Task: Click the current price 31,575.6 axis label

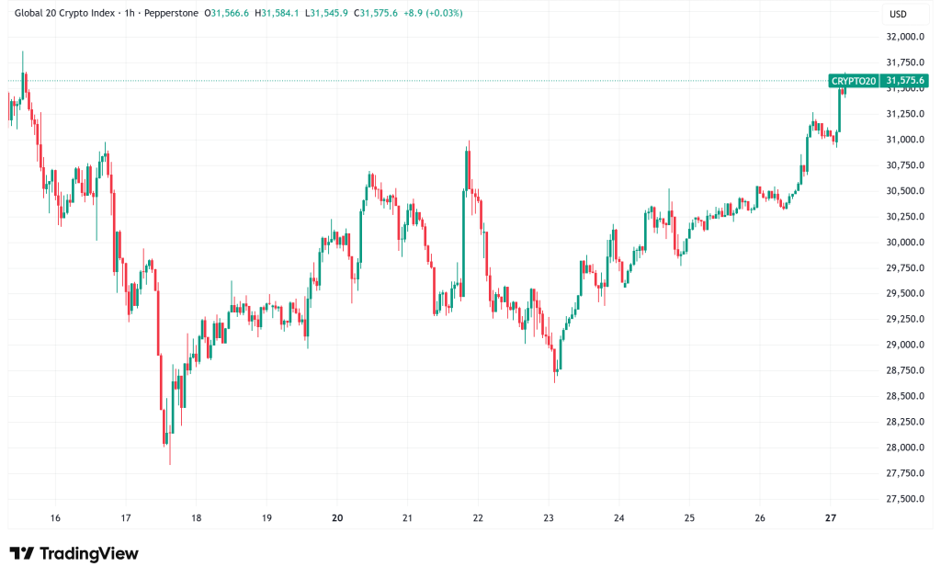Action: click(903, 81)
